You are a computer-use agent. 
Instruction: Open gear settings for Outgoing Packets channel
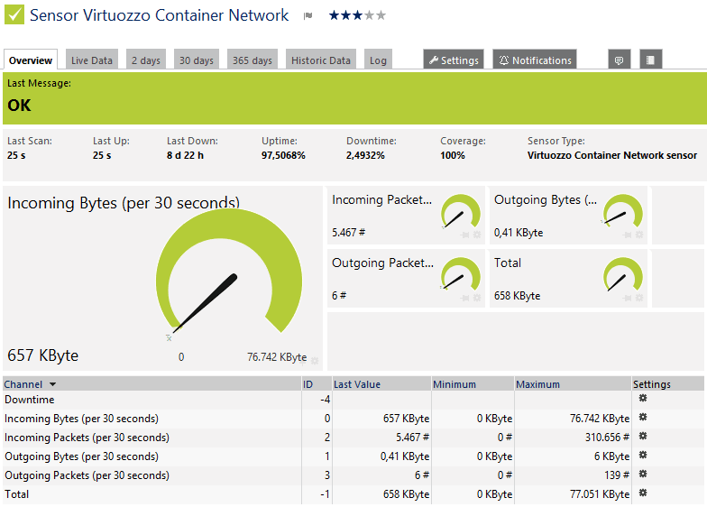click(x=643, y=474)
